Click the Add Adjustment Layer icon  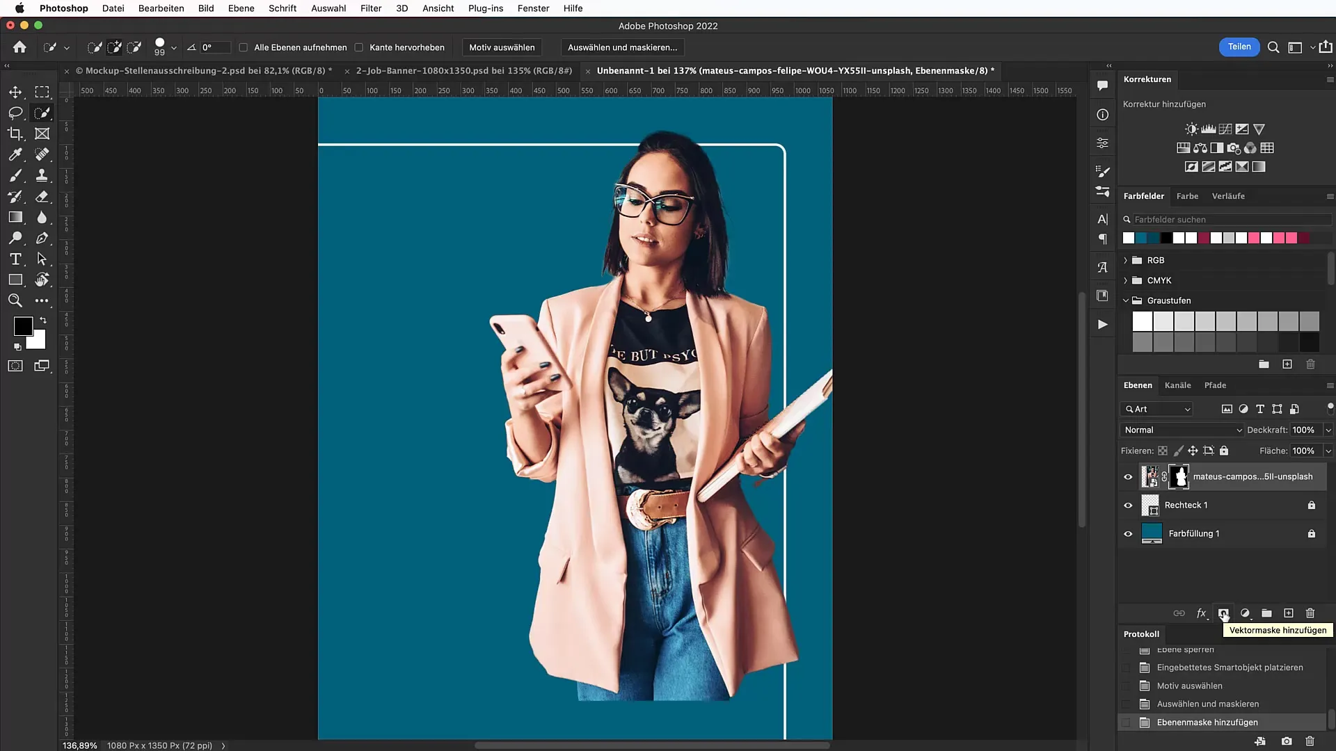coord(1245,613)
